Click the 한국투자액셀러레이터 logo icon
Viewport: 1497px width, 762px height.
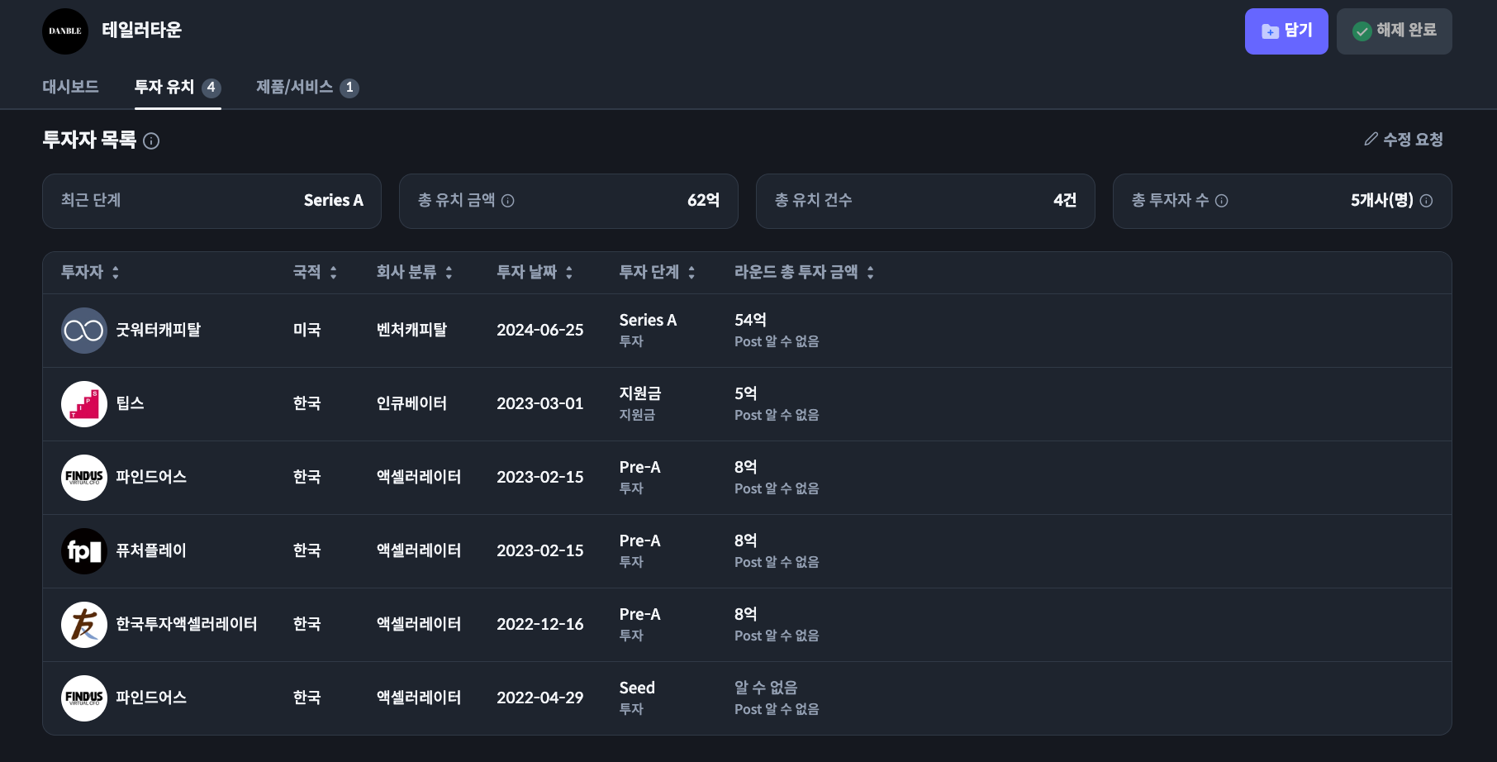[84, 625]
